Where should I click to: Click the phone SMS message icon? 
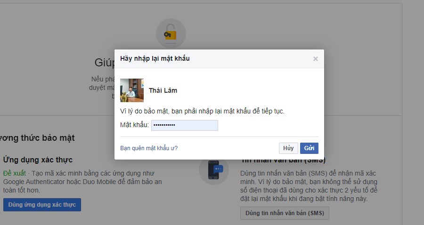(x=213, y=170)
